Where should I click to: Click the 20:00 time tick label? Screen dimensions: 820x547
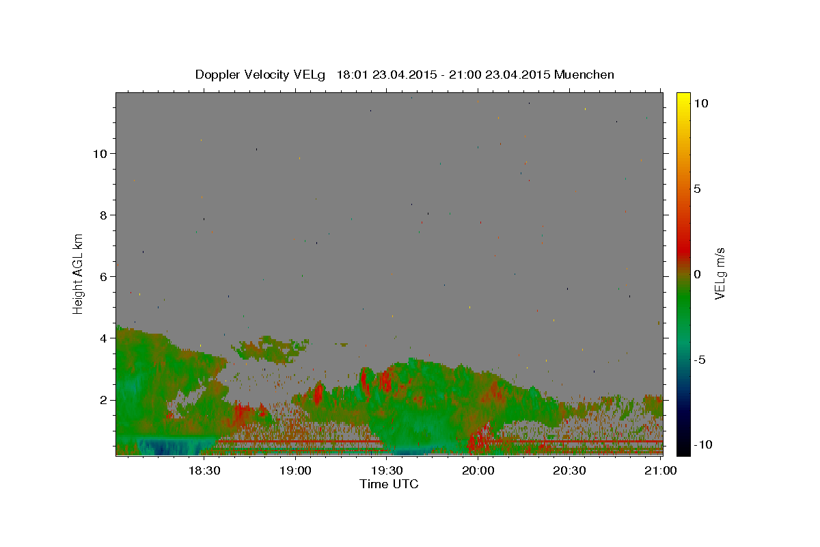(478, 470)
